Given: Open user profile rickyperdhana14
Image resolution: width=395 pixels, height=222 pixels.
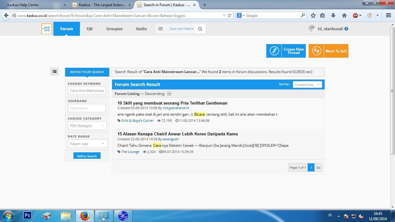Looking at the screenshot, I should point(176,108).
